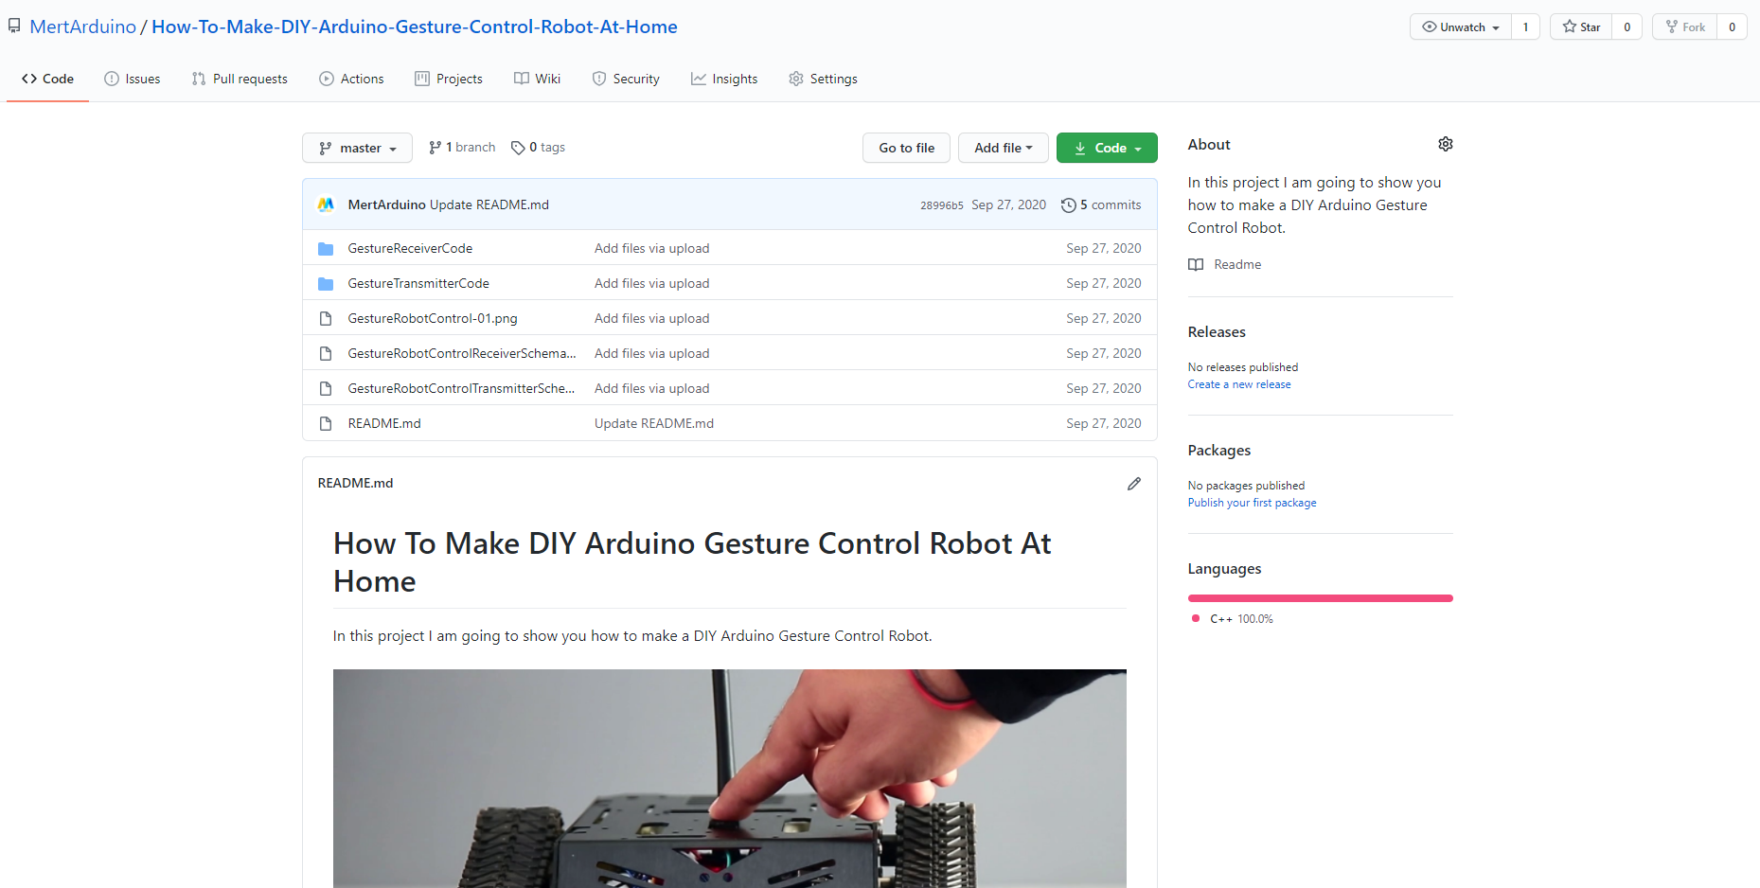Click the C++ 100.0% language link
The image size is (1760, 888).
(1241, 619)
